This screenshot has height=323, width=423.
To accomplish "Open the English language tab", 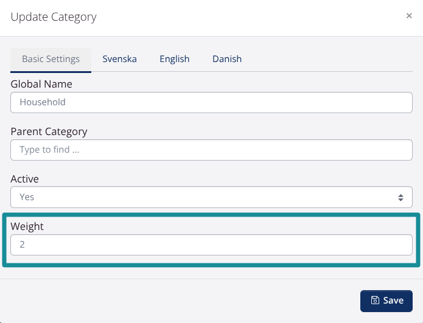I will pyautogui.click(x=175, y=59).
